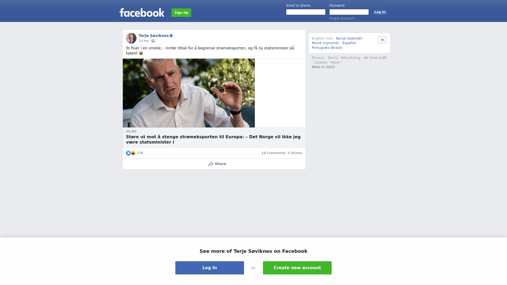Add more languages with the plus button

click(382, 40)
